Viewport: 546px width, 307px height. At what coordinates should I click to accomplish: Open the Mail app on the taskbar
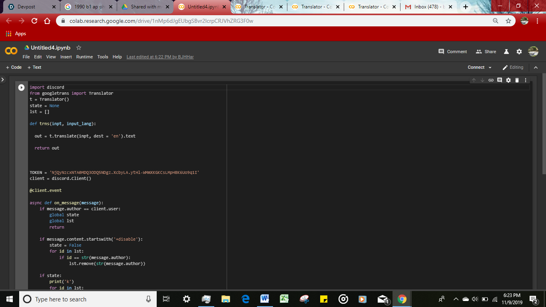click(383, 299)
